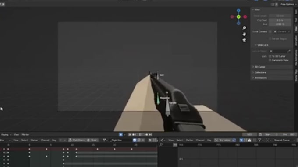Click the only show errors warning triangle

[x=249, y=140]
